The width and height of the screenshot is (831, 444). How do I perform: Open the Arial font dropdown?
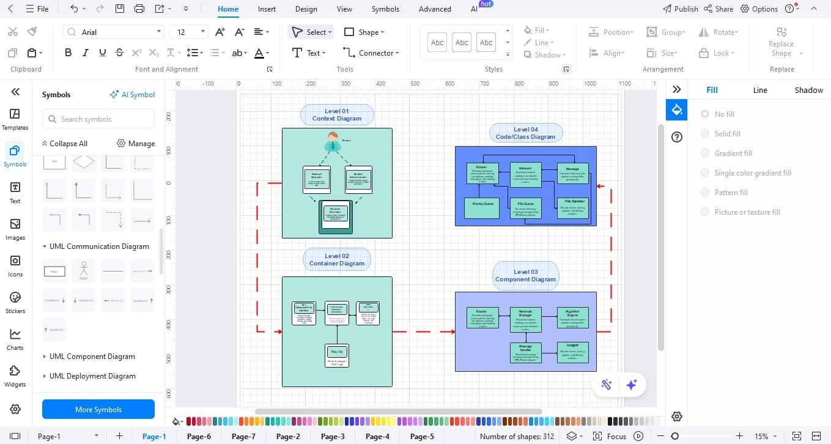click(158, 31)
